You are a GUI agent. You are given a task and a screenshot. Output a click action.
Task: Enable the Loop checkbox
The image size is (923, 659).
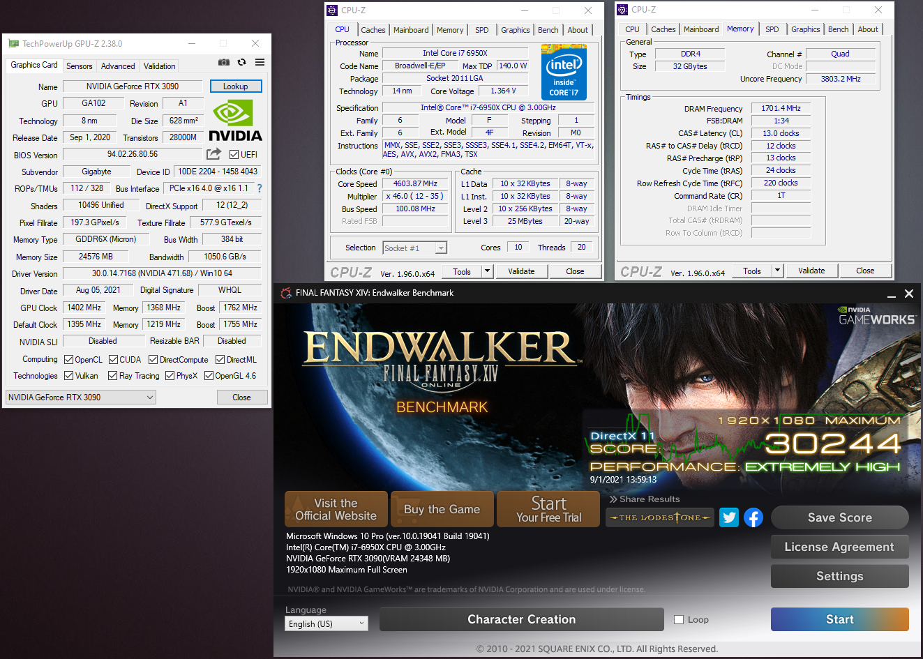coord(679,619)
